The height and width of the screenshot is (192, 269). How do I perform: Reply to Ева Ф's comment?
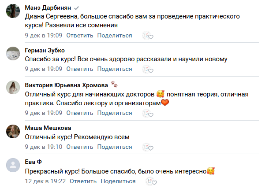pos(83,181)
